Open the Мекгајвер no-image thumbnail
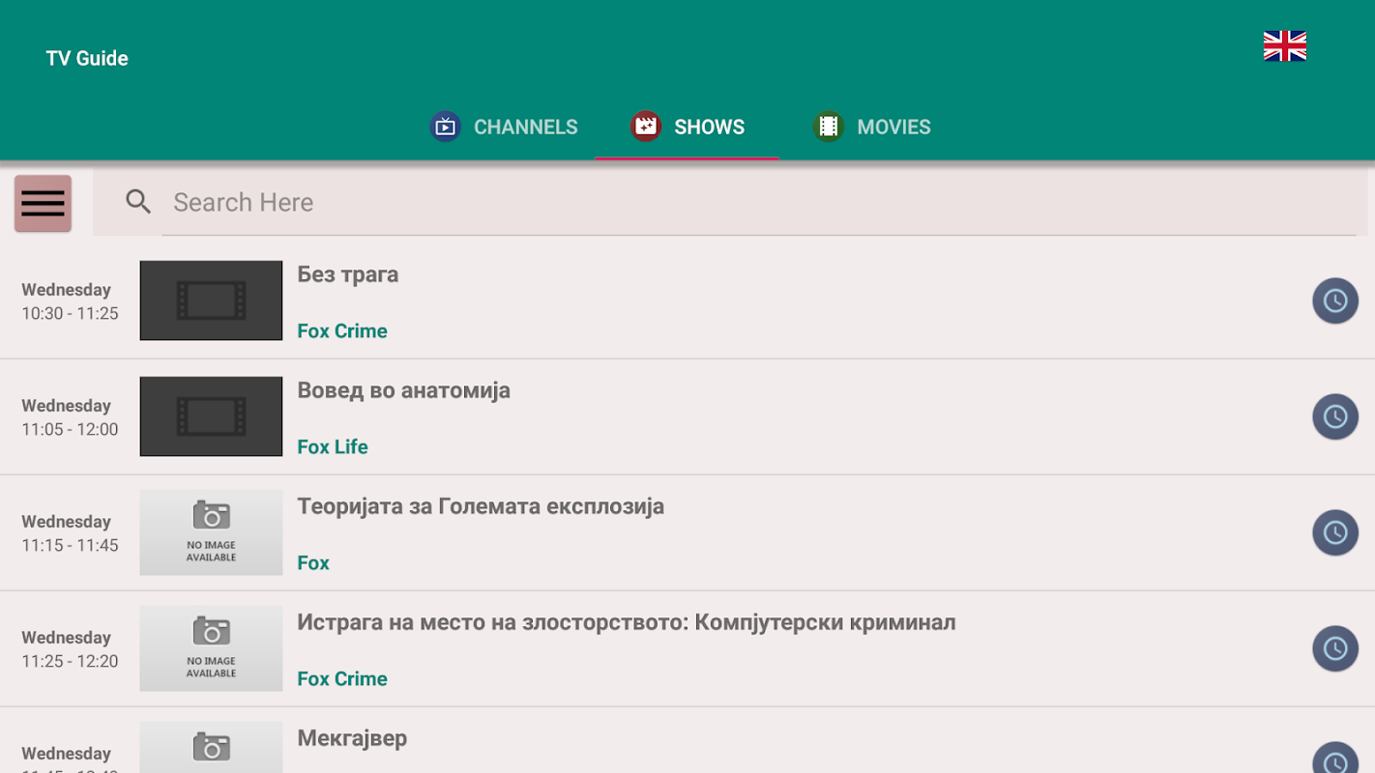The width and height of the screenshot is (1375, 773). tap(211, 748)
